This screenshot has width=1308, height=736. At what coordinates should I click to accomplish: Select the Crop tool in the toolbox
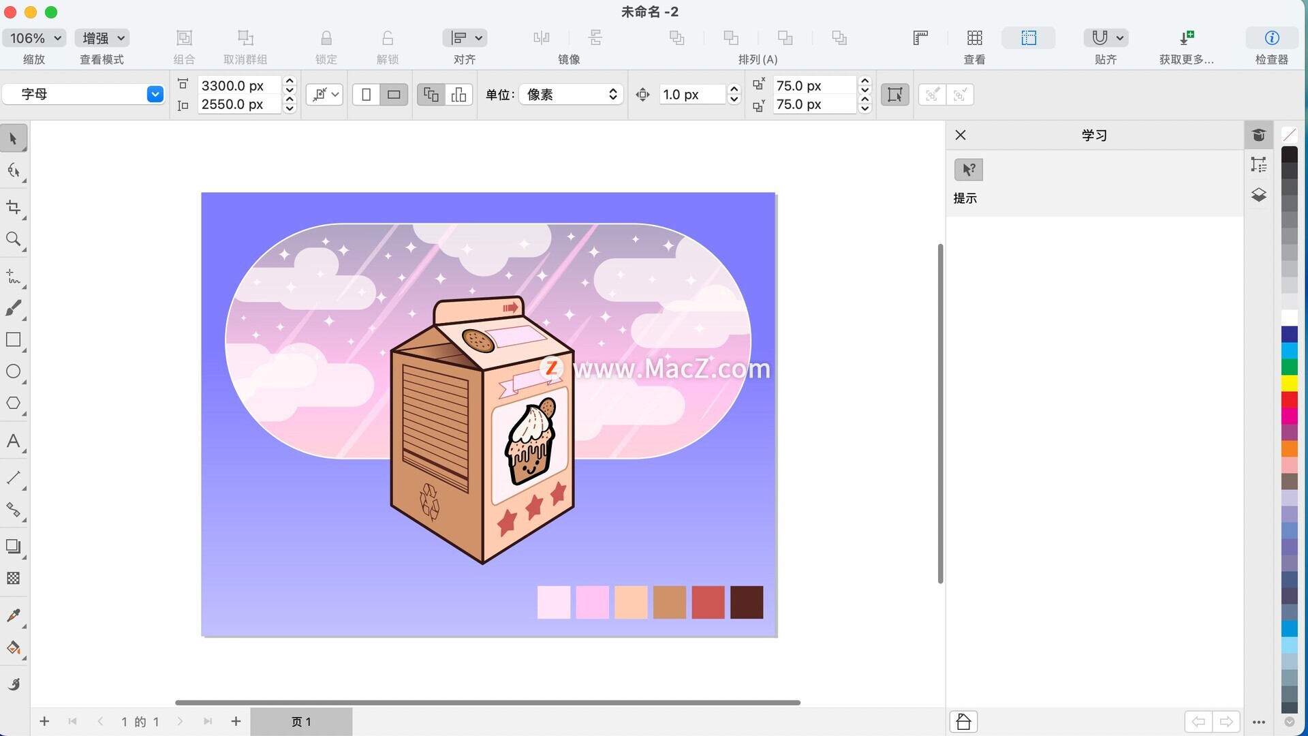pyautogui.click(x=13, y=207)
